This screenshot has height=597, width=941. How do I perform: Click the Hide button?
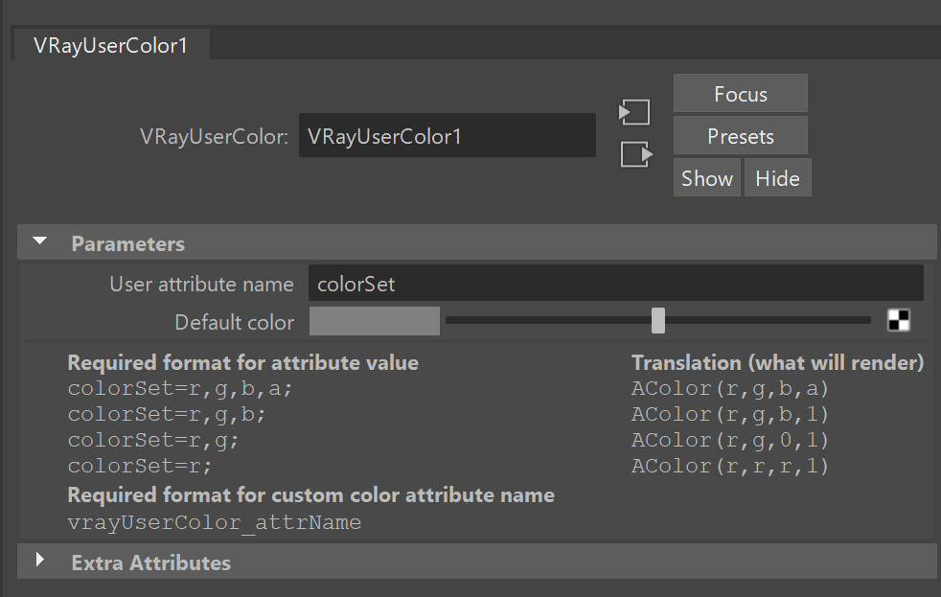point(778,177)
